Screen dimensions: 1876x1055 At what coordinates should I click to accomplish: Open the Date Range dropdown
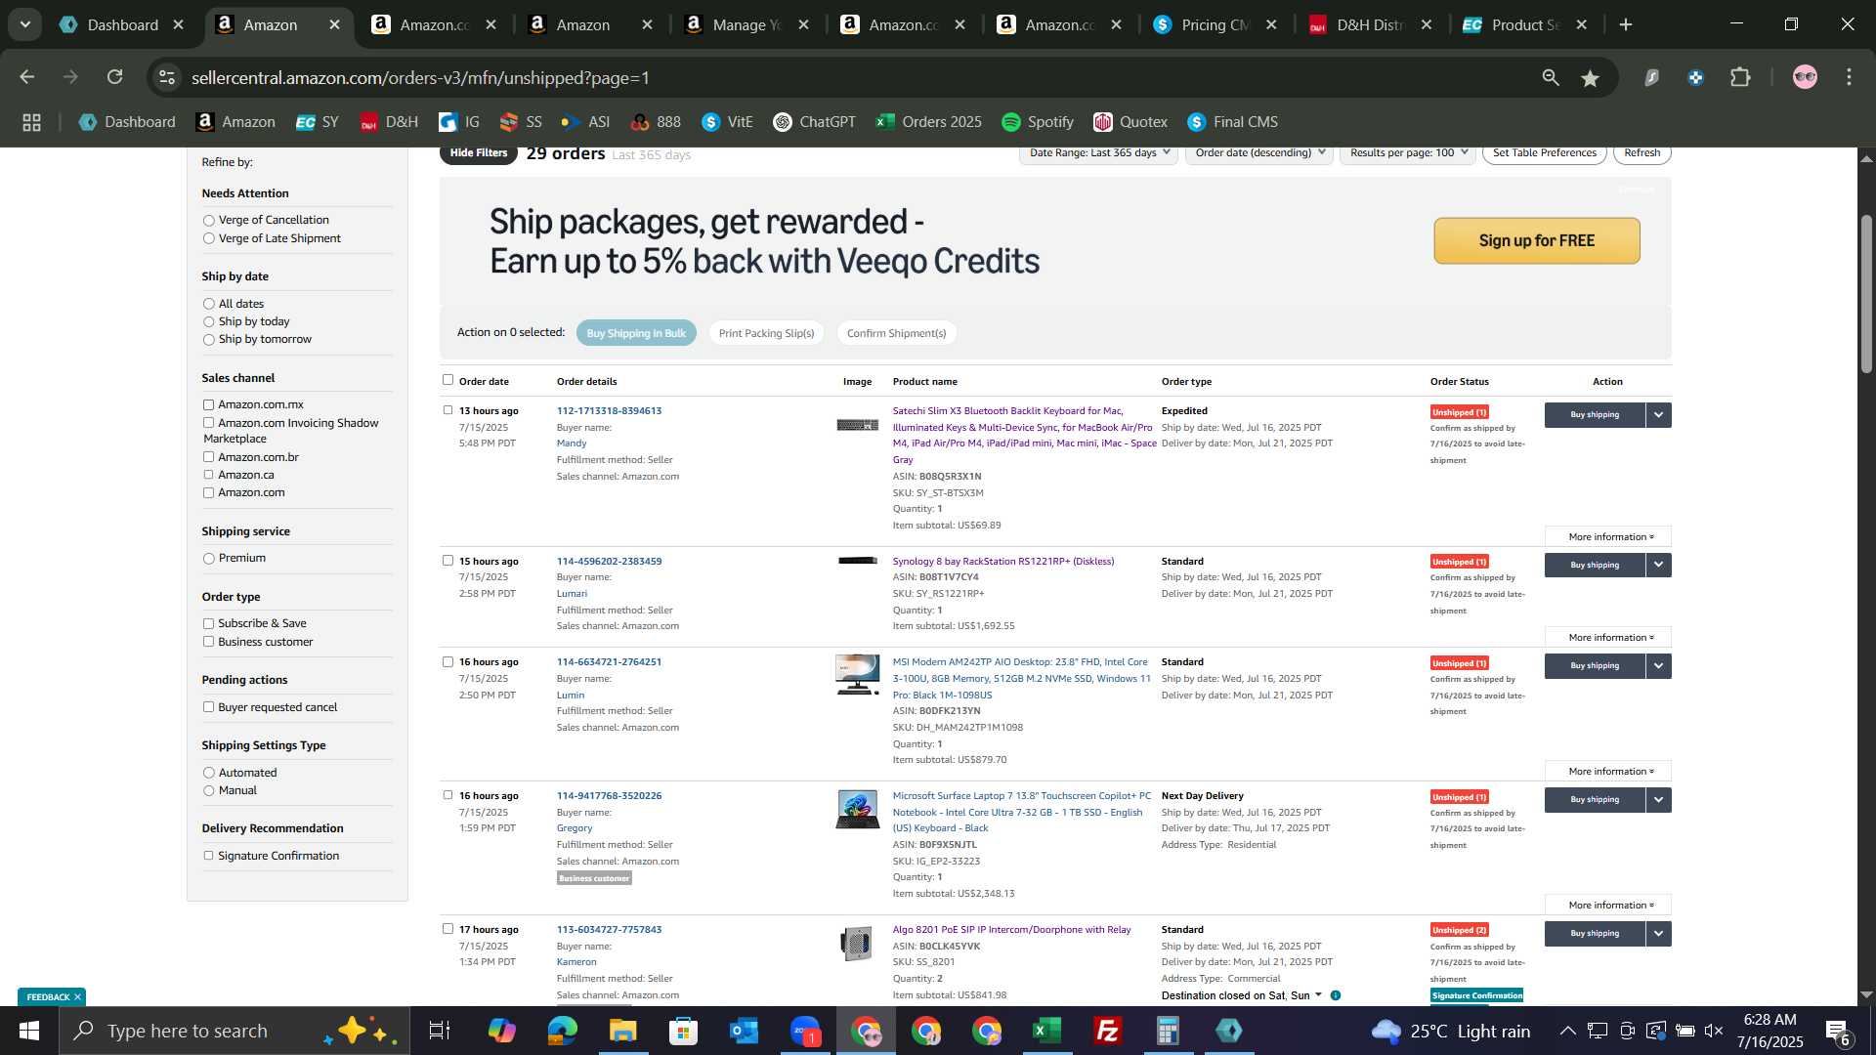click(x=1099, y=153)
